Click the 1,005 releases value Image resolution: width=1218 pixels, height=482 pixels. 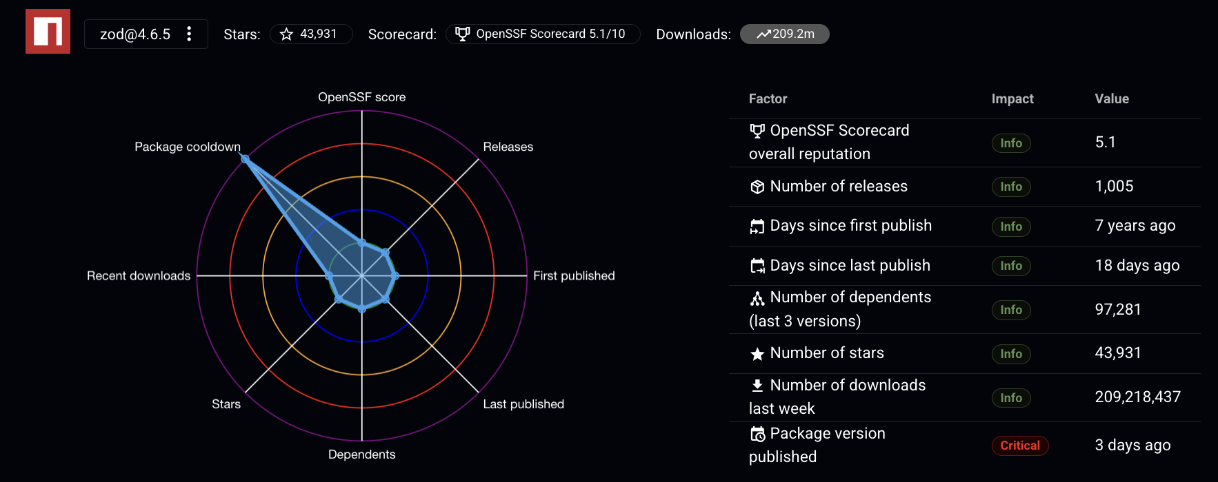pyautogui.click(x=1115, y=187)
